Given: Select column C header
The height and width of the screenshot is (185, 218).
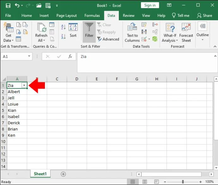Looking at the screenshot, I should (57, 79).
